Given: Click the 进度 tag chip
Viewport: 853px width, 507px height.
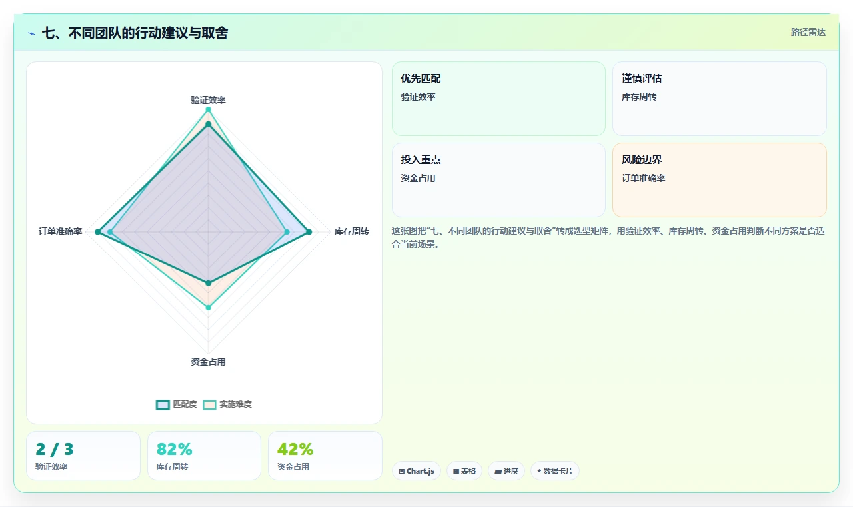Looking at the screenshot, I should pyautogui.click(x=506, y=471).
